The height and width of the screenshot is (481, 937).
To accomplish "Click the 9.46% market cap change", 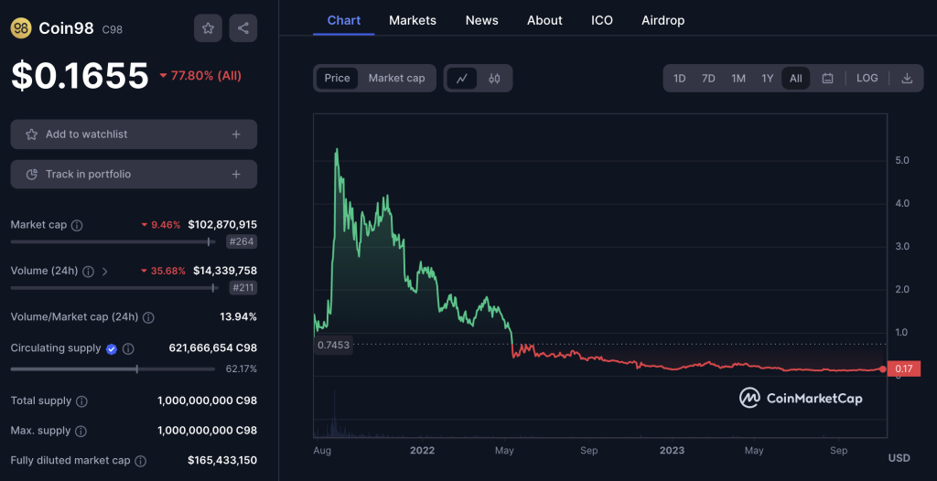I will (161, 225).
